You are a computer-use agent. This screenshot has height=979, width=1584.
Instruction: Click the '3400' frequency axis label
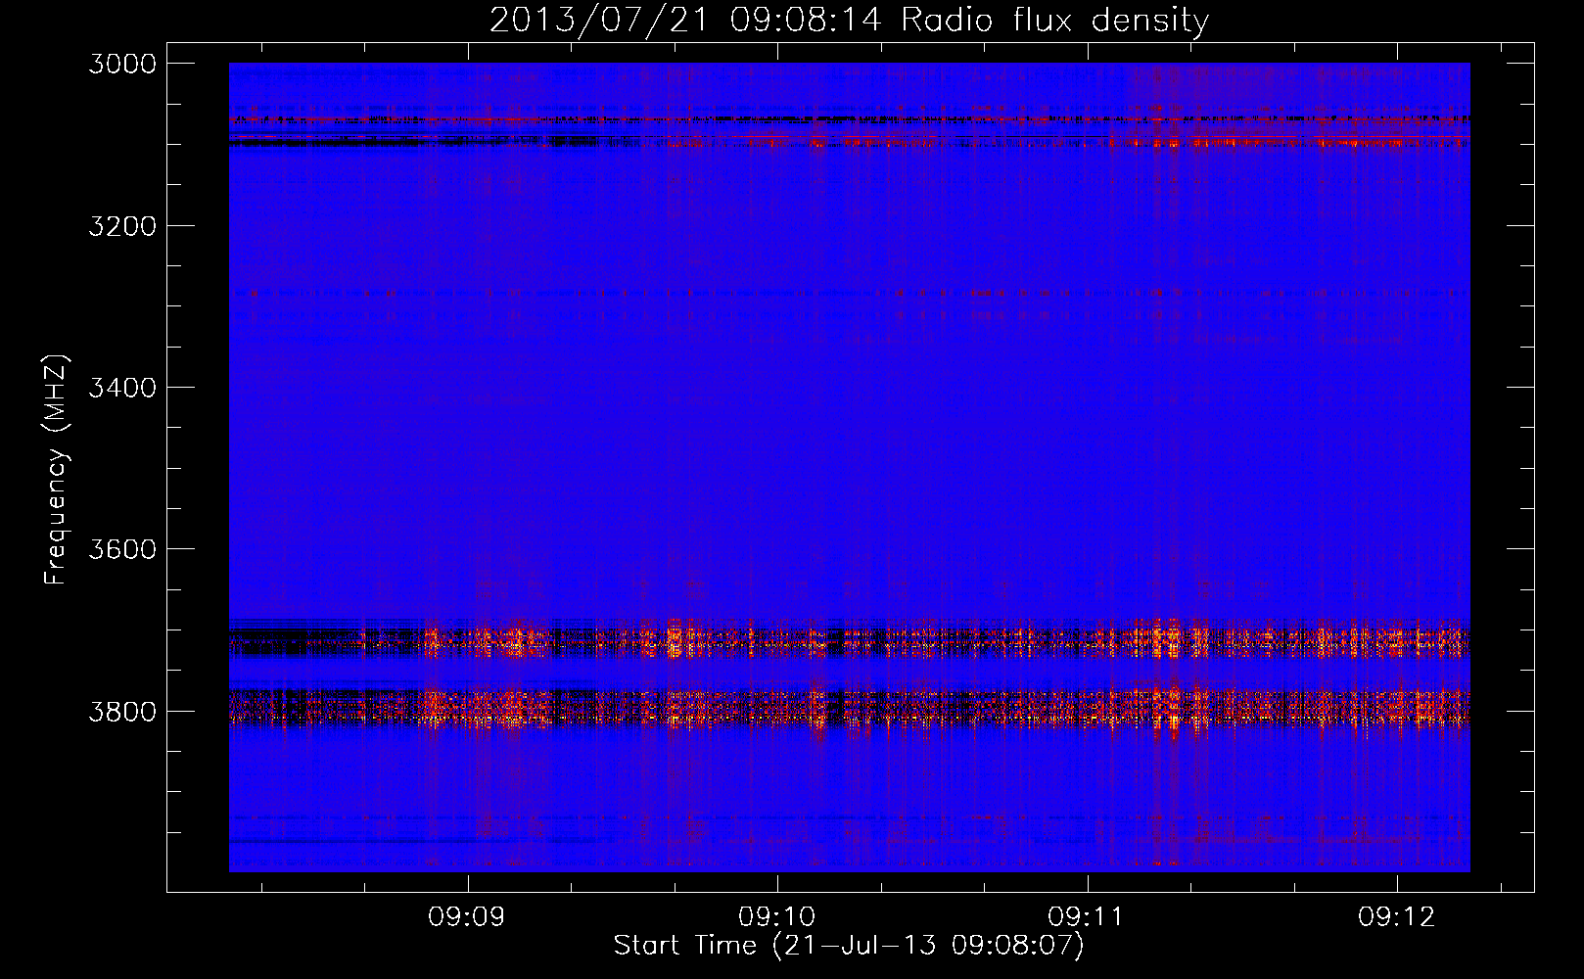[x=122, y=388]
